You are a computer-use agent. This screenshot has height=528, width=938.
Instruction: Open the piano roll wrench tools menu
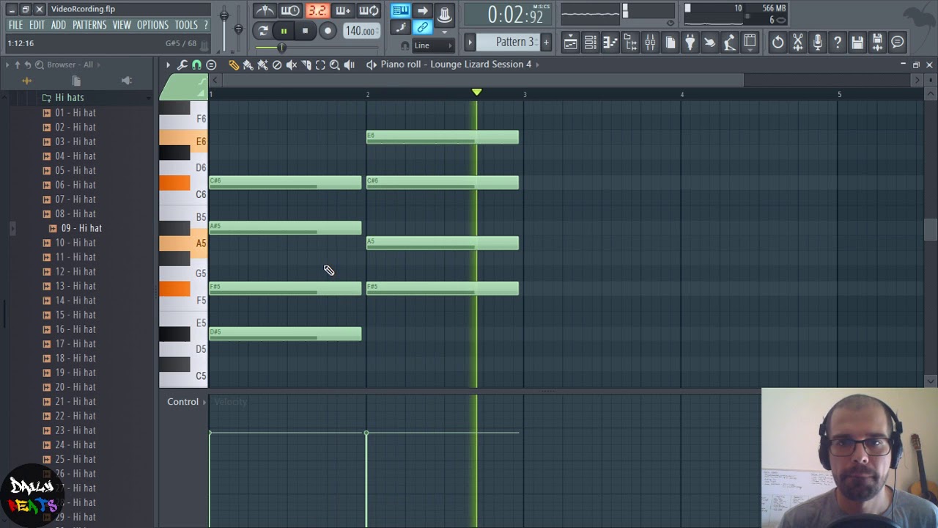(x=182, y=65)
